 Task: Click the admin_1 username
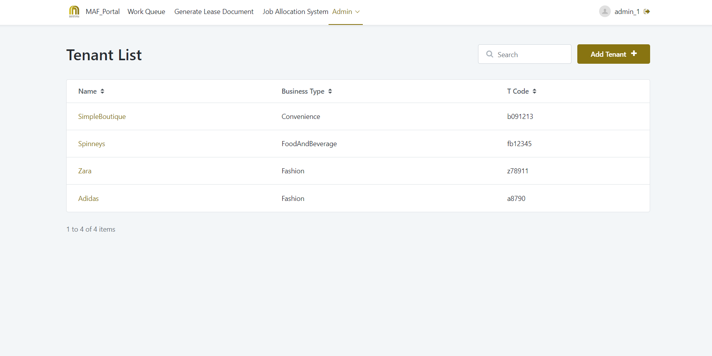627,12
